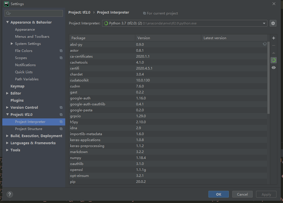Toggle the show early releases eye icon
Viewport: 283px width, 203px height.
[274, 68]
